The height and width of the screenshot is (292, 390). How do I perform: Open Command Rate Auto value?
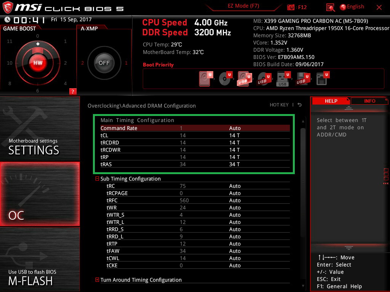tap(235, 128)
